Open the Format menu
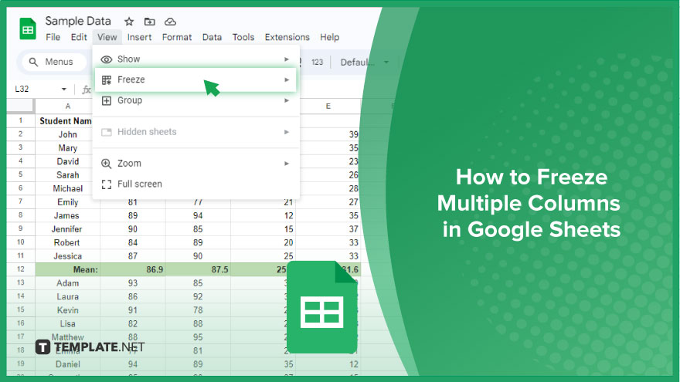 (x=176, y=37)
